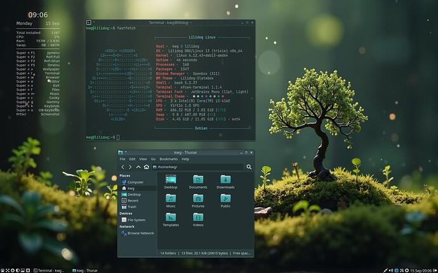Open the search icon in Thunar toolbar
Viewport: 438px width, 273px height.
pos(249,167)
